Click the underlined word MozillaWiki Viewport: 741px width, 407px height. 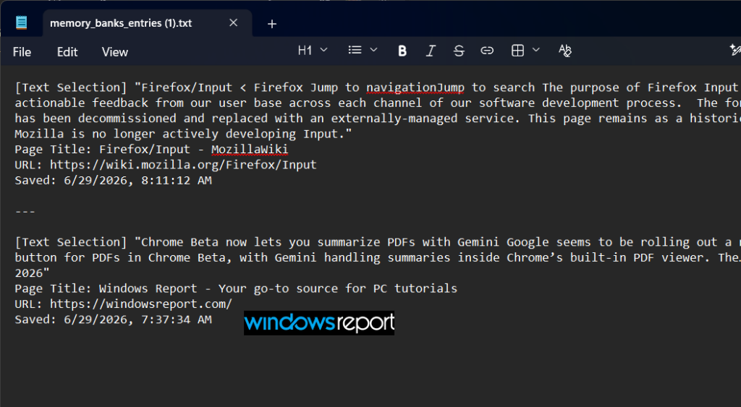250,150
